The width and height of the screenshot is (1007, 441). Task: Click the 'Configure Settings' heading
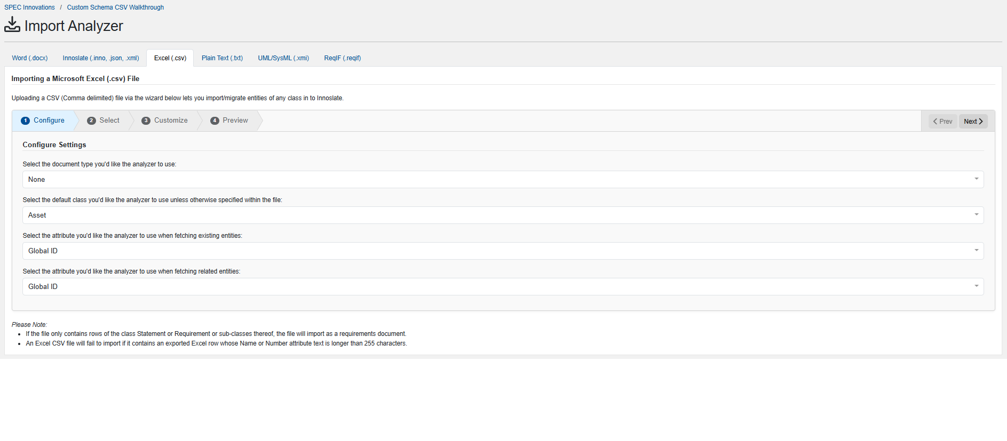pyautogui.click(x=54, y=145)
